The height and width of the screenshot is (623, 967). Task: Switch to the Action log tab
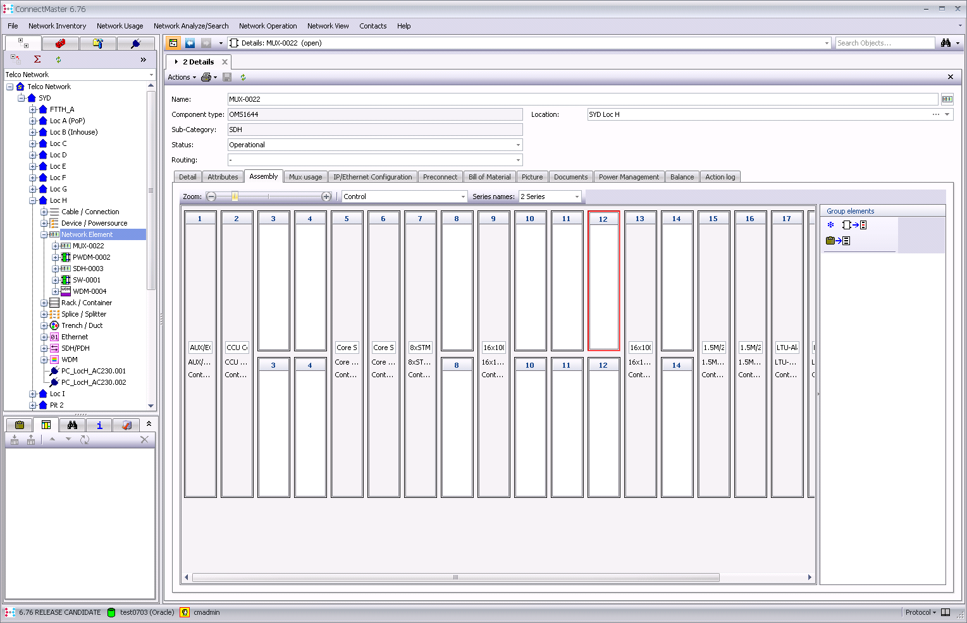click(720, 177)
